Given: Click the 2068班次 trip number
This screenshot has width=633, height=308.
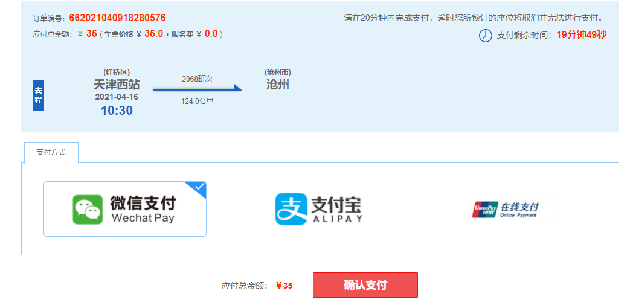Looking at the screenshot, I should coord(197,79).
